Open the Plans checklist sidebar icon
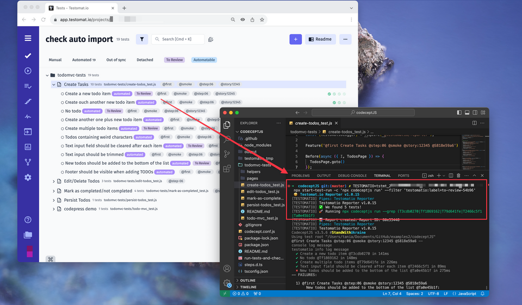 pos(28,86)
